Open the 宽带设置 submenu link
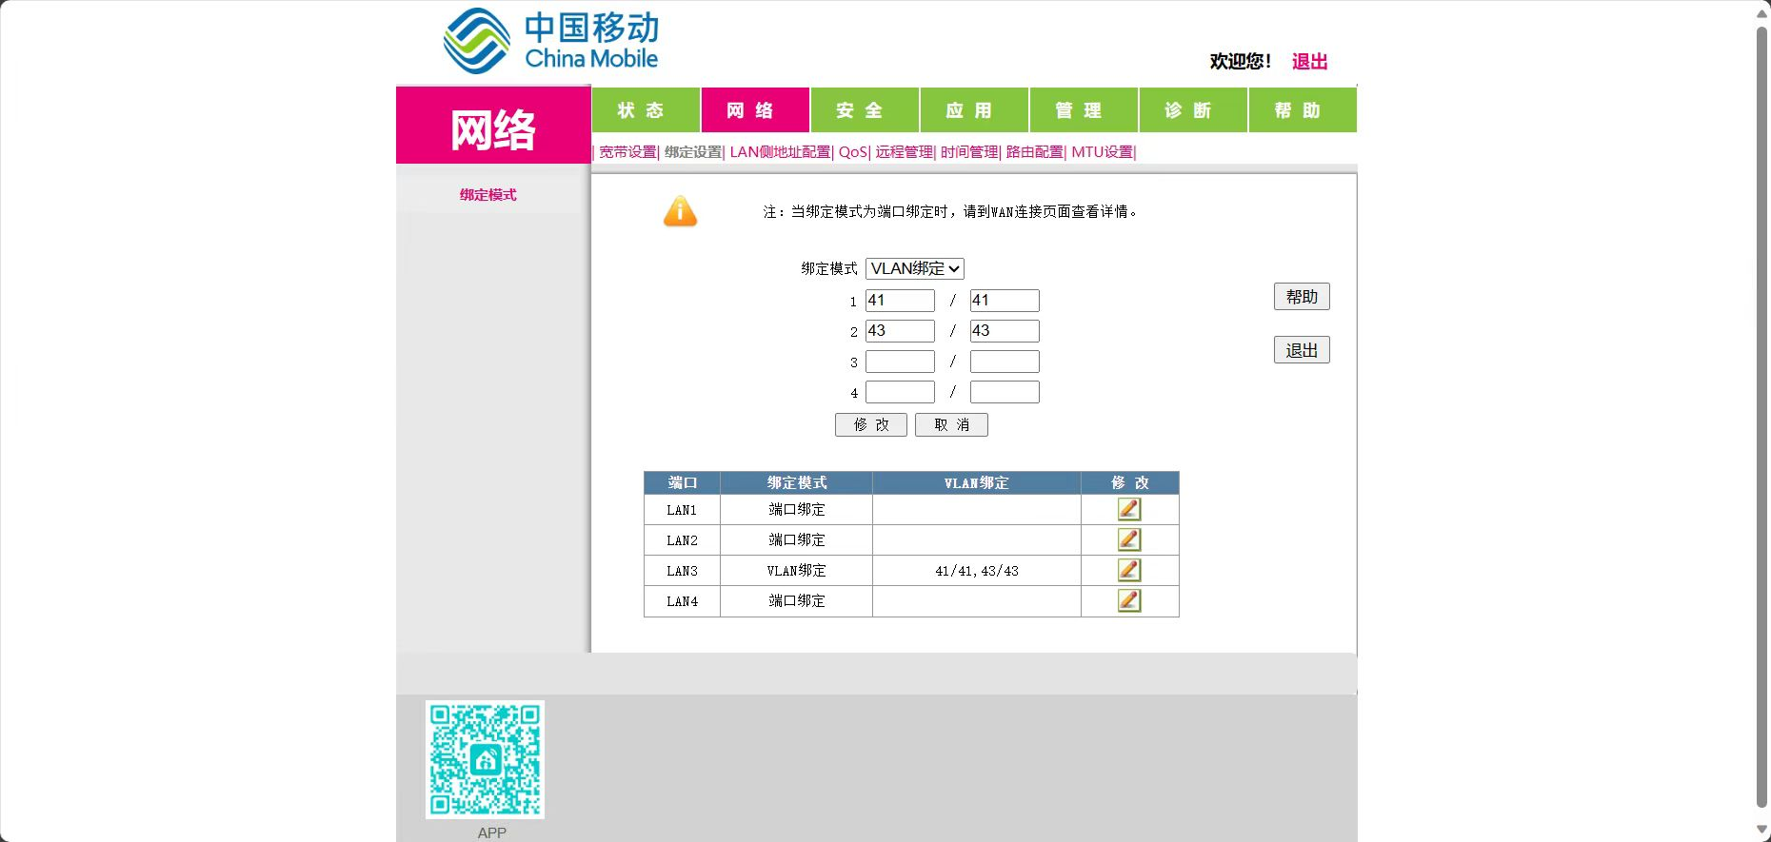Screen dimensions: 1771x842 point(627,152)
